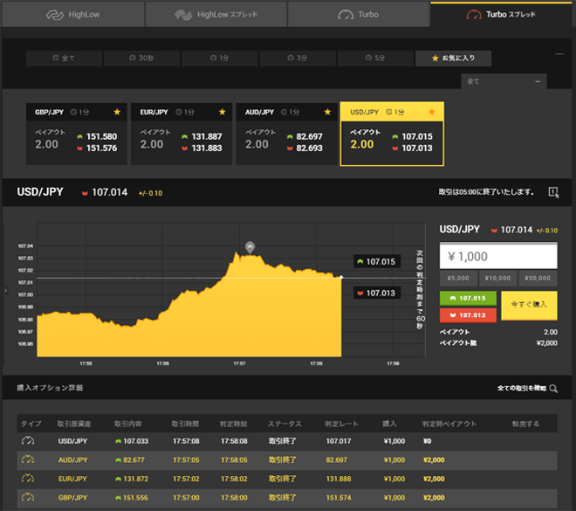This screenshot has width=576, height=511.
Task: Click the ¥1,000 amount input field
Action: (x=498, y=256)
